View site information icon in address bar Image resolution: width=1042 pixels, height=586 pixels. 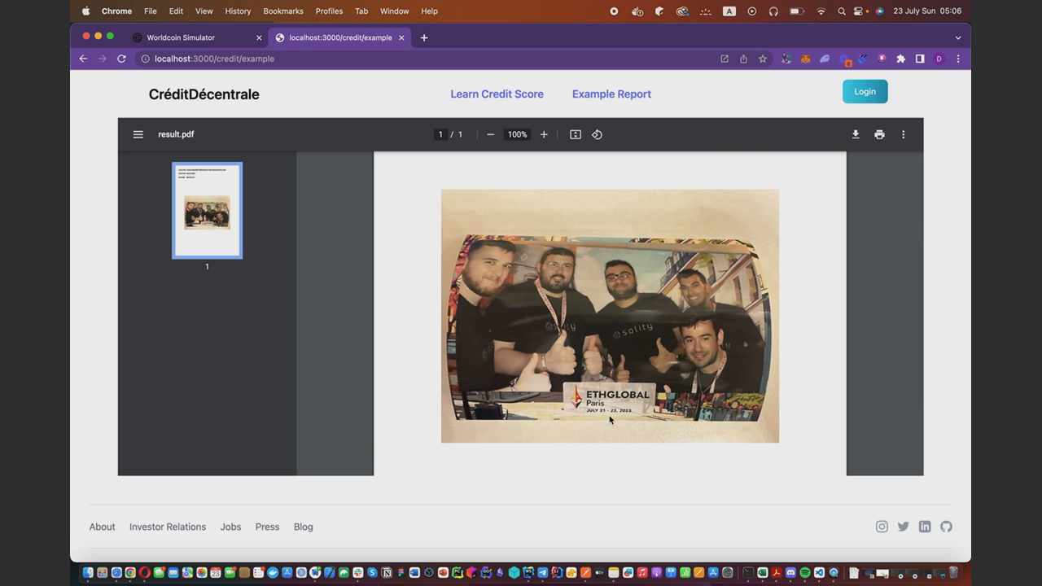click(x=145, y=59)
